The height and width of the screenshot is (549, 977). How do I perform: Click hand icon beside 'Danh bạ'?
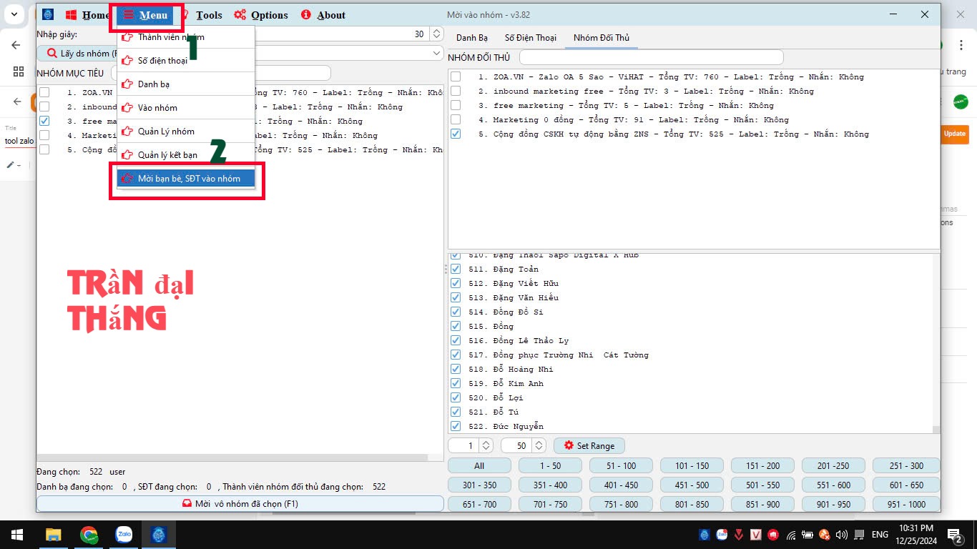127,84
